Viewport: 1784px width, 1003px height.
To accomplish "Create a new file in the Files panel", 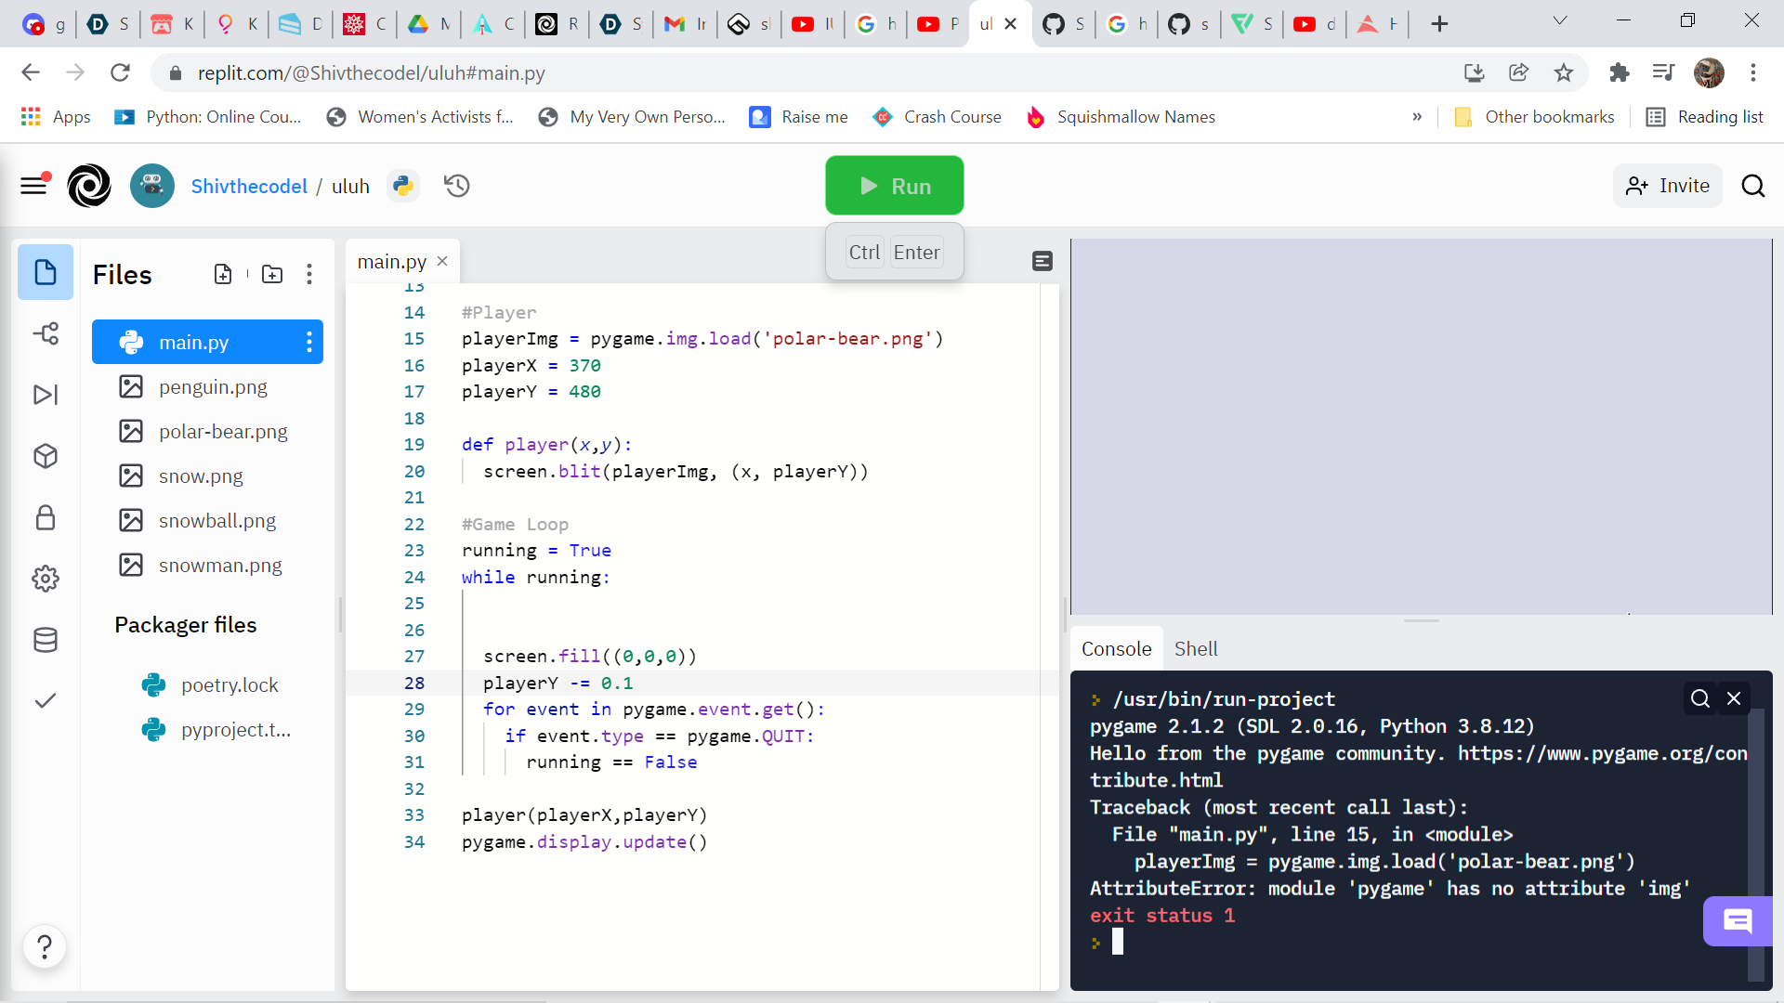I will click(224, 274).
